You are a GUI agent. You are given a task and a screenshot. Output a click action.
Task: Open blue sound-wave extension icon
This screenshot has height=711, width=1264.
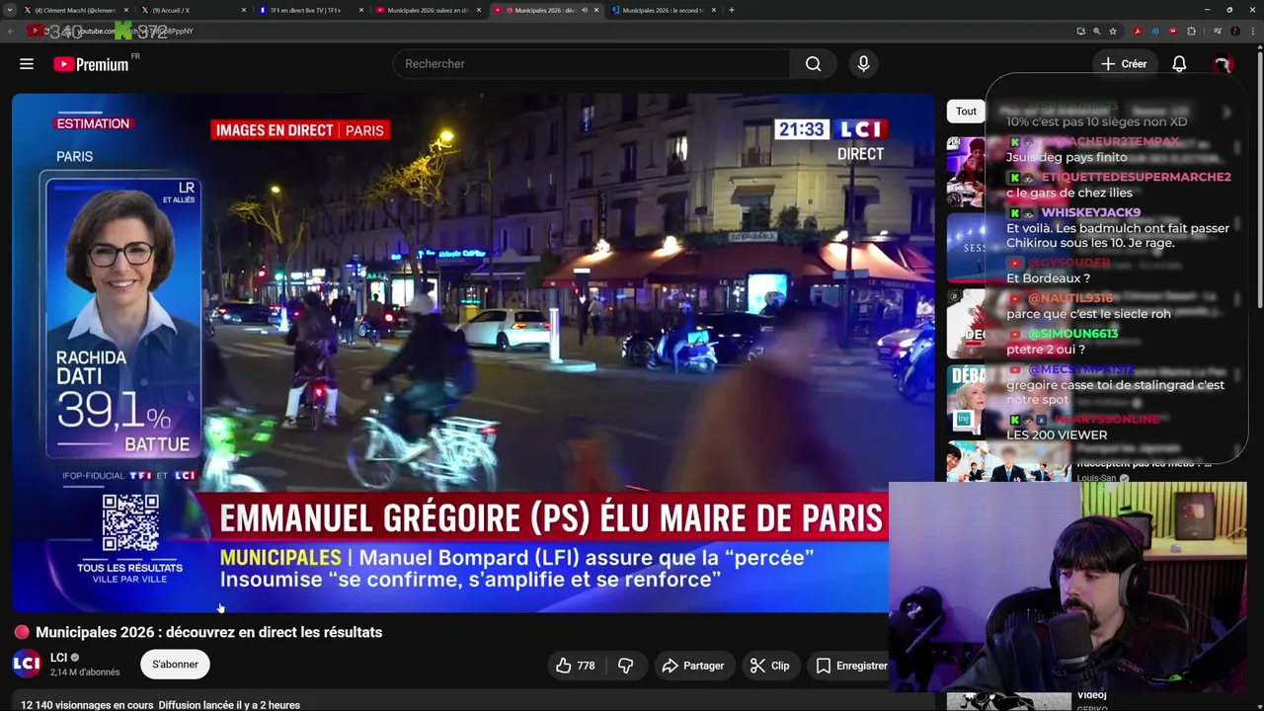(1155, 31)
